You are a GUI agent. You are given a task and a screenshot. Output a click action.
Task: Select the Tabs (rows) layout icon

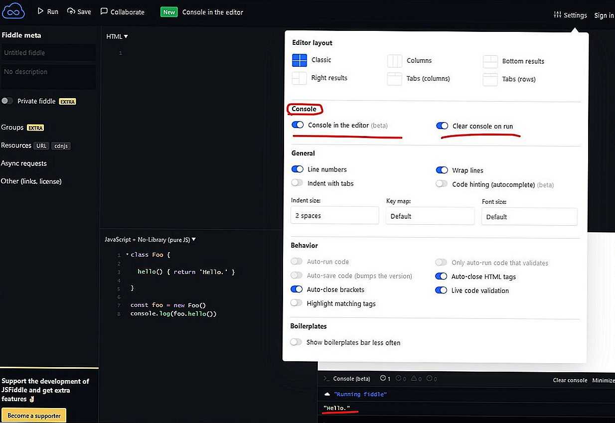490,79
